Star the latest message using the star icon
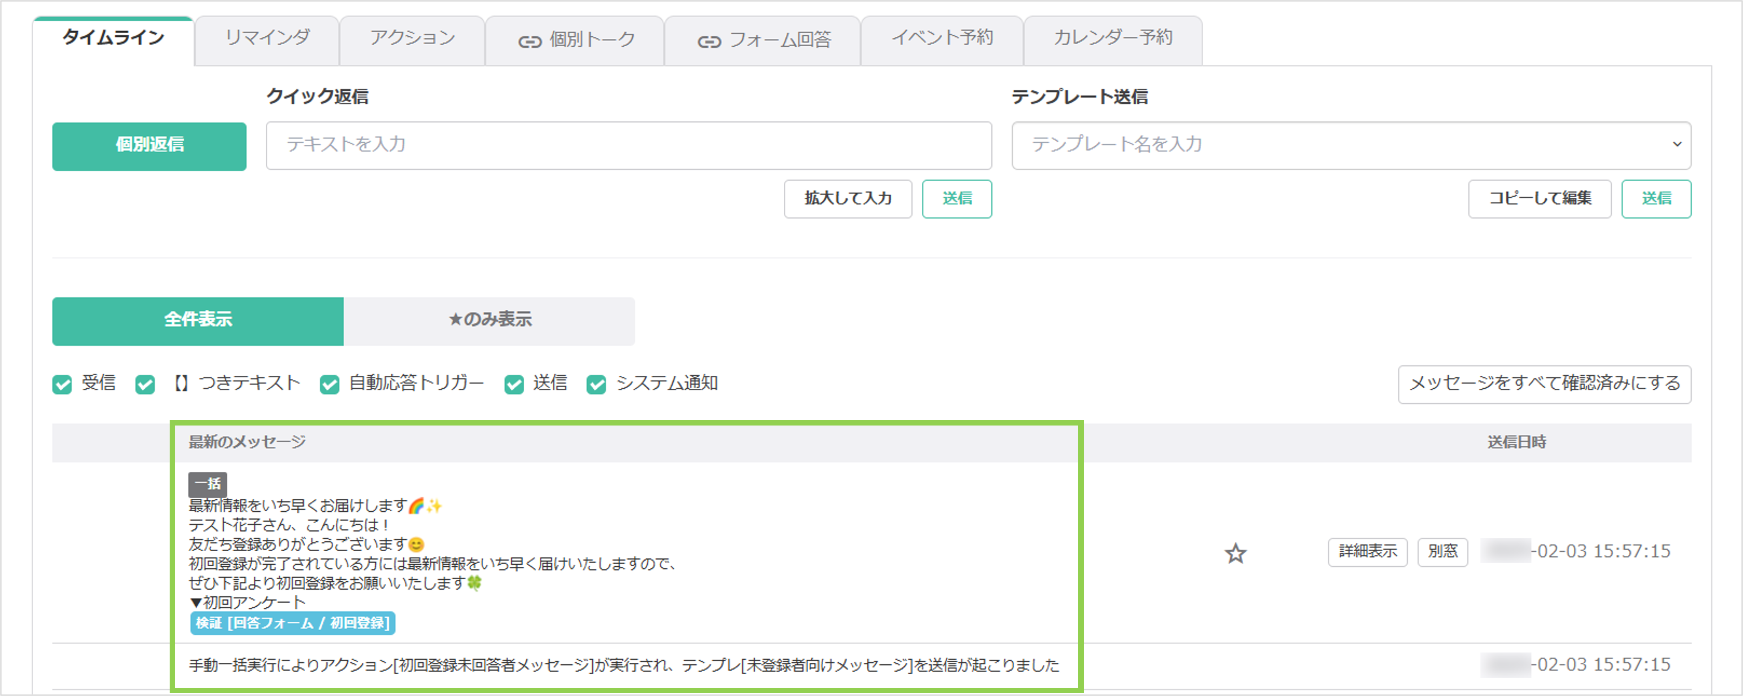 coord(1236,553)
